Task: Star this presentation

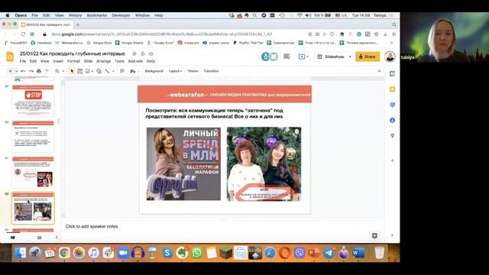Action: (134, 53)
